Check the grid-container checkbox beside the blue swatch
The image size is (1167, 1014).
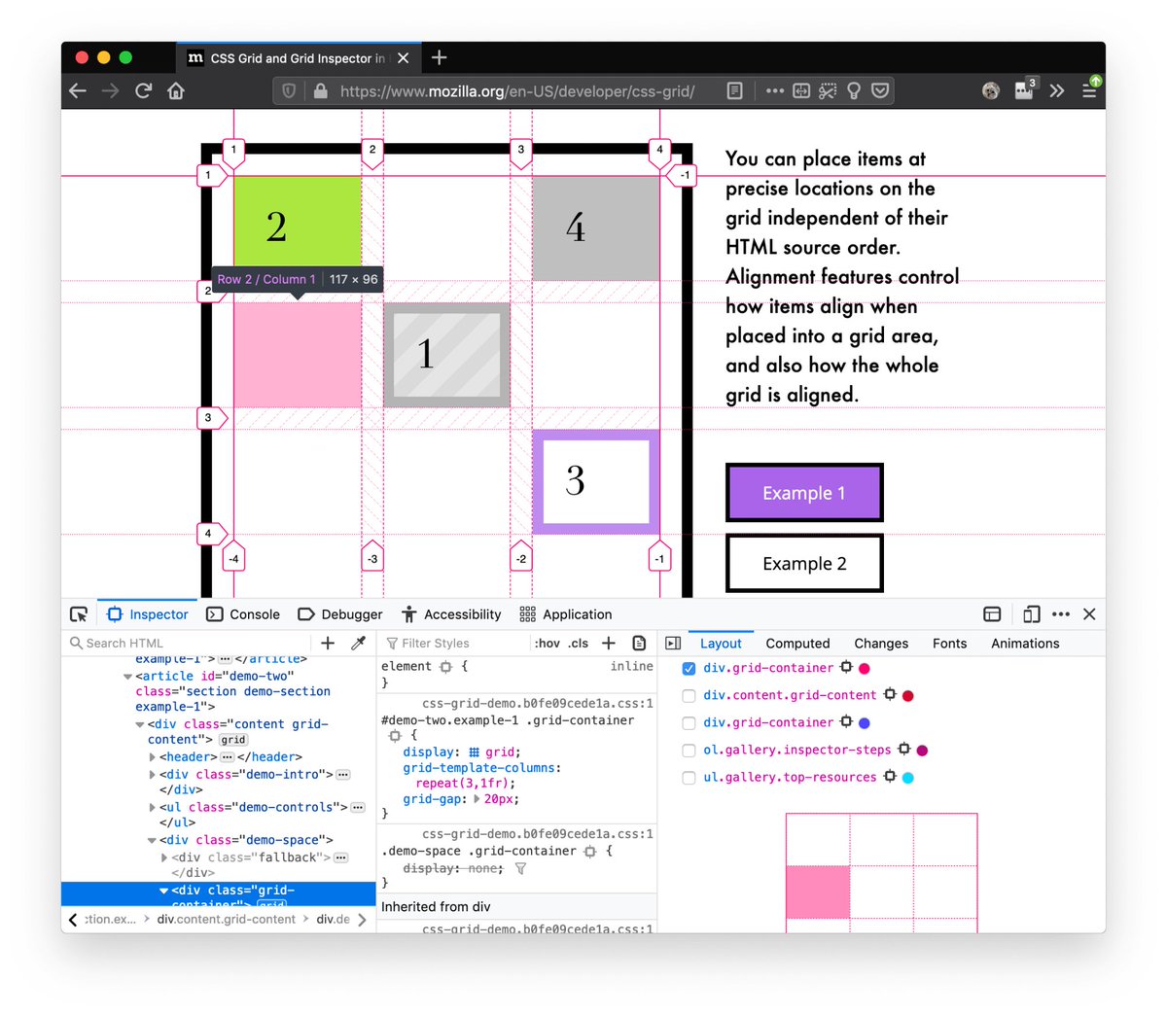(x=689, y=722)
